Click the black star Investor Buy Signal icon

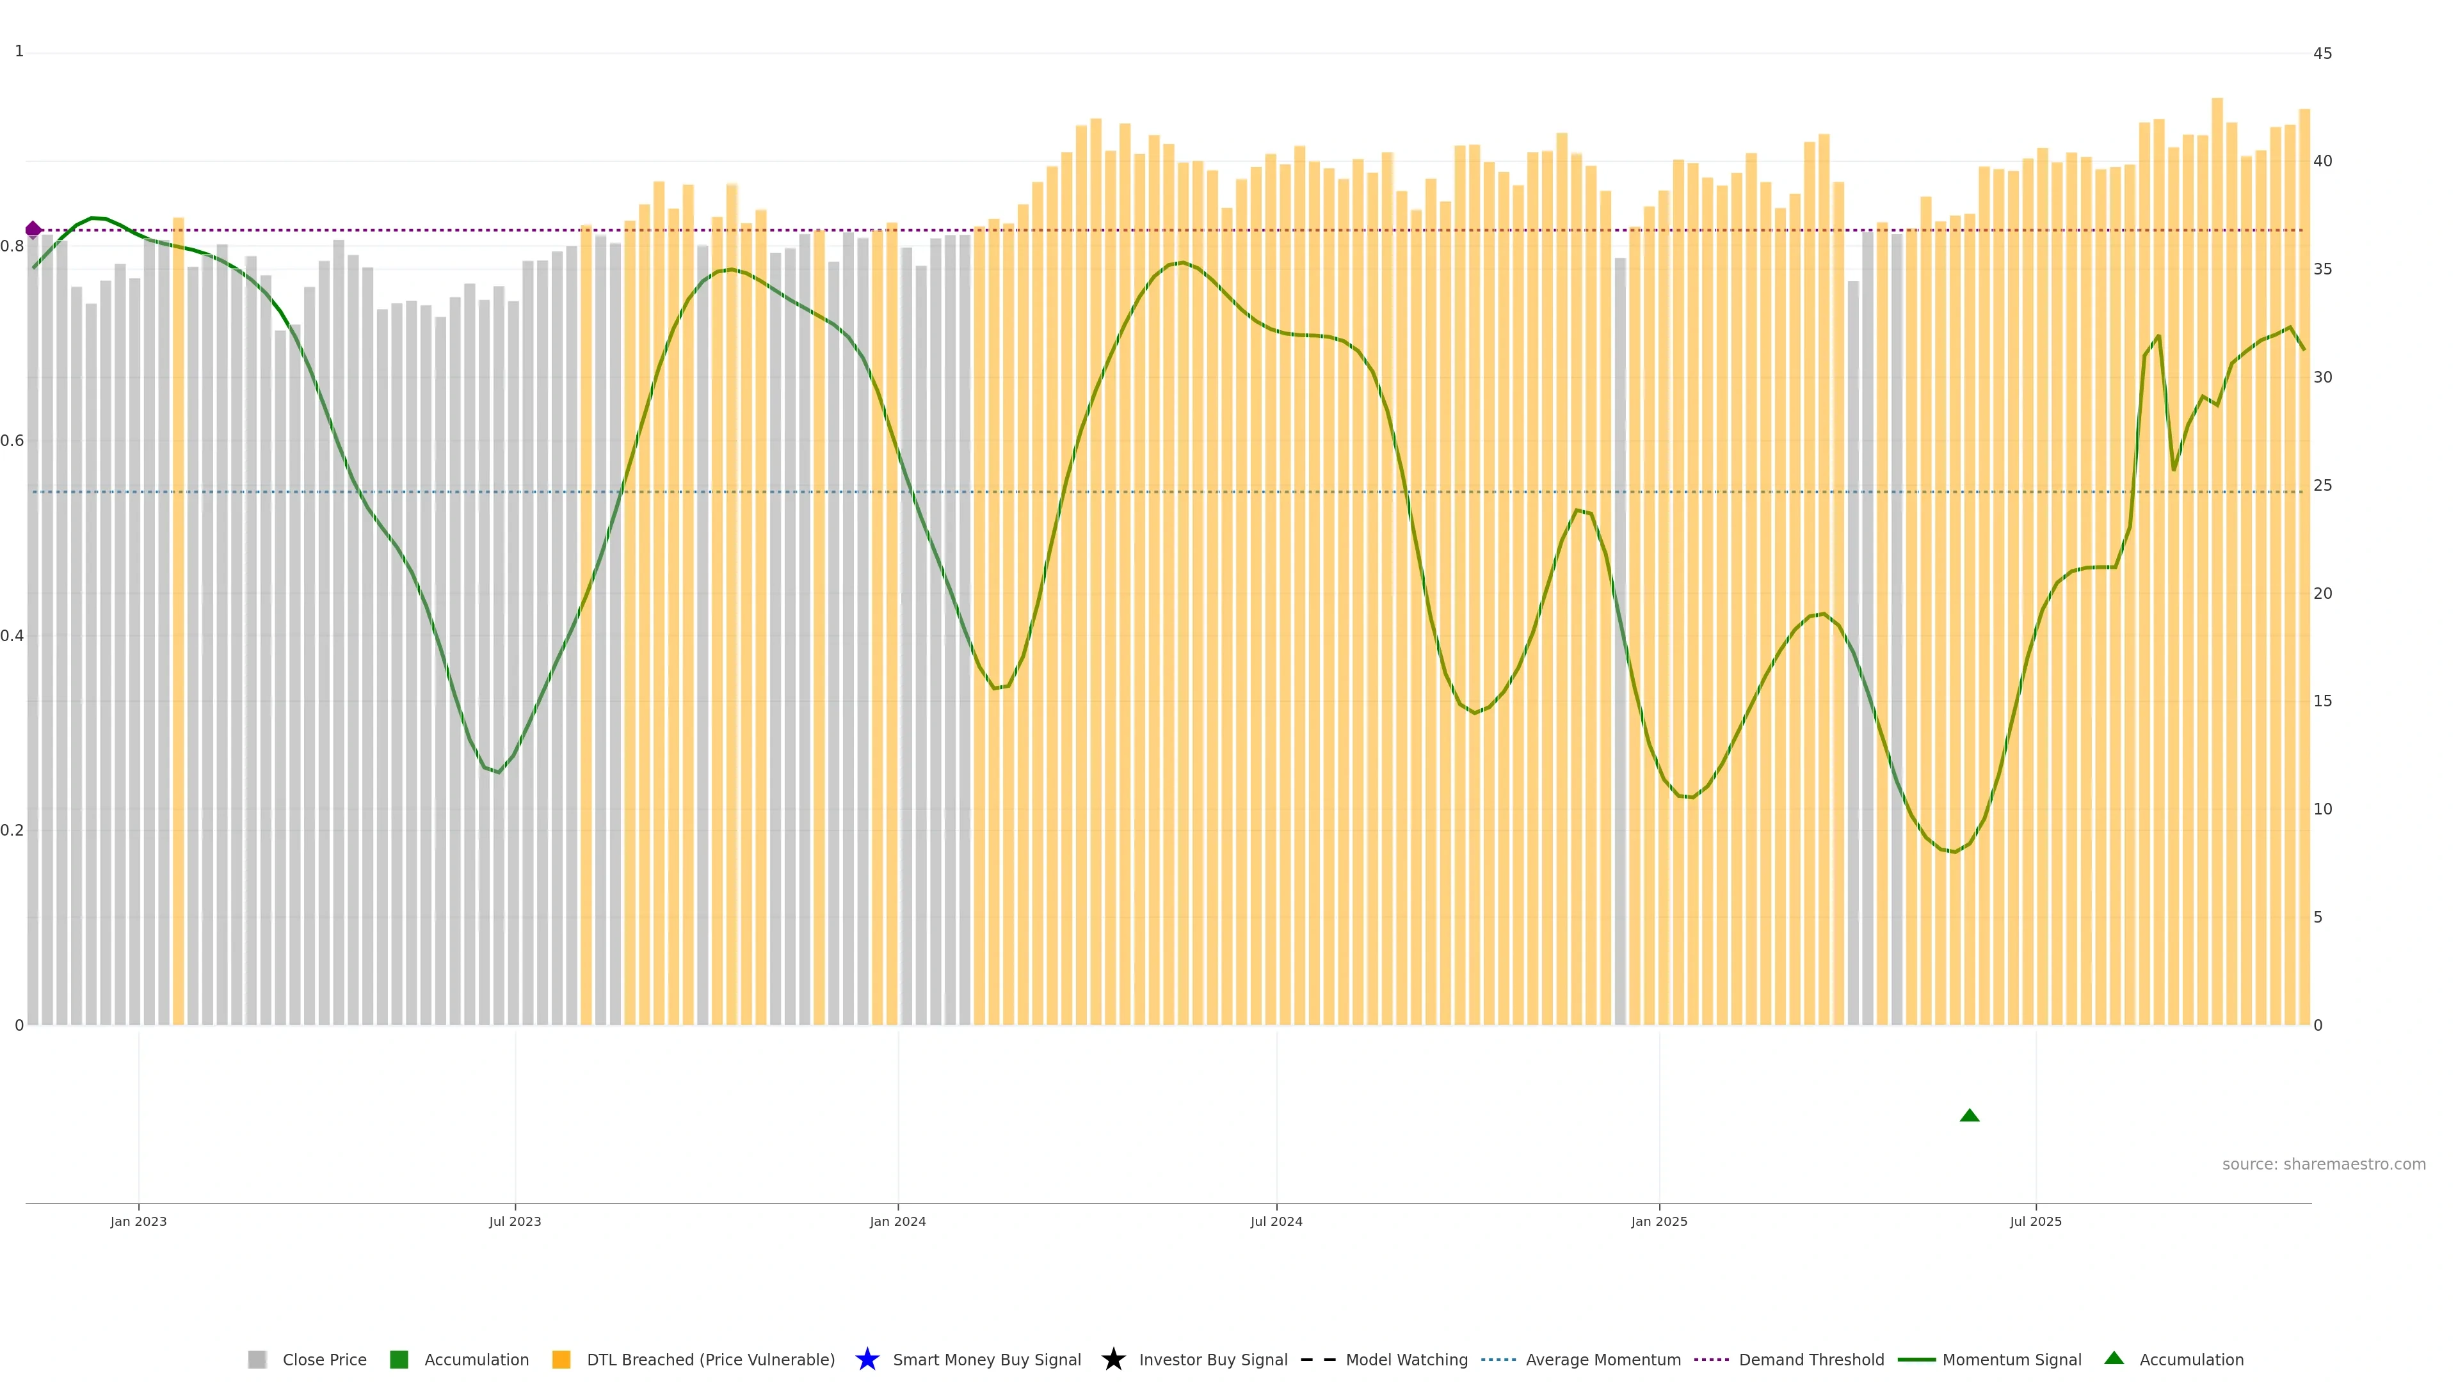click(x=1113, y=1359)
